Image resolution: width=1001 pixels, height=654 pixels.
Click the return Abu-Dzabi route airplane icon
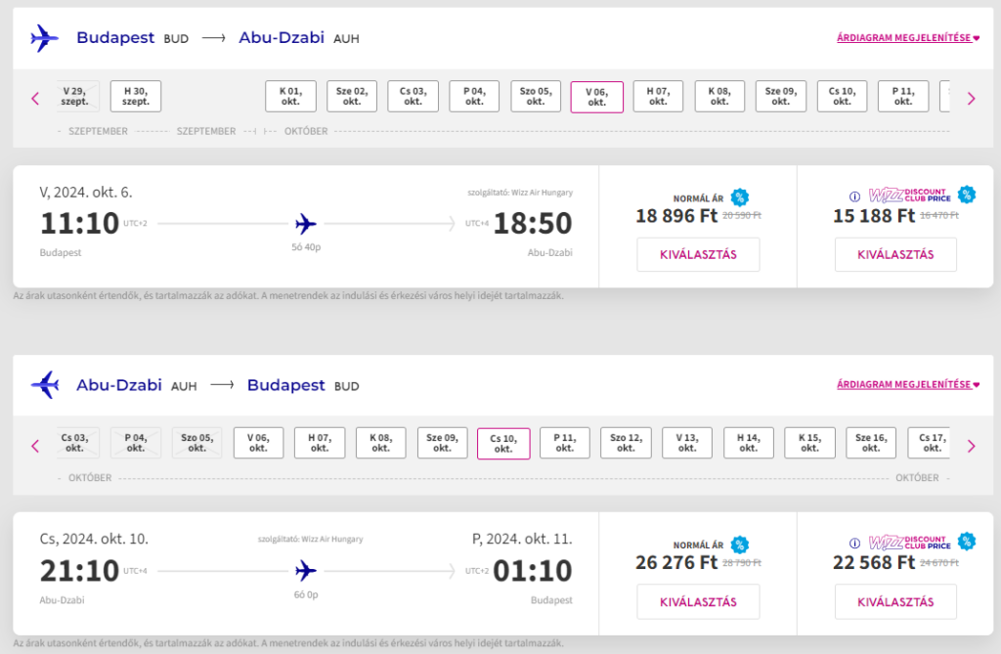pyautogui.click(x=44, y=385)
